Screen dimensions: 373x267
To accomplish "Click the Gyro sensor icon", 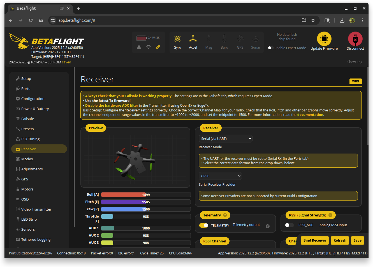I will tap(177, 39).
